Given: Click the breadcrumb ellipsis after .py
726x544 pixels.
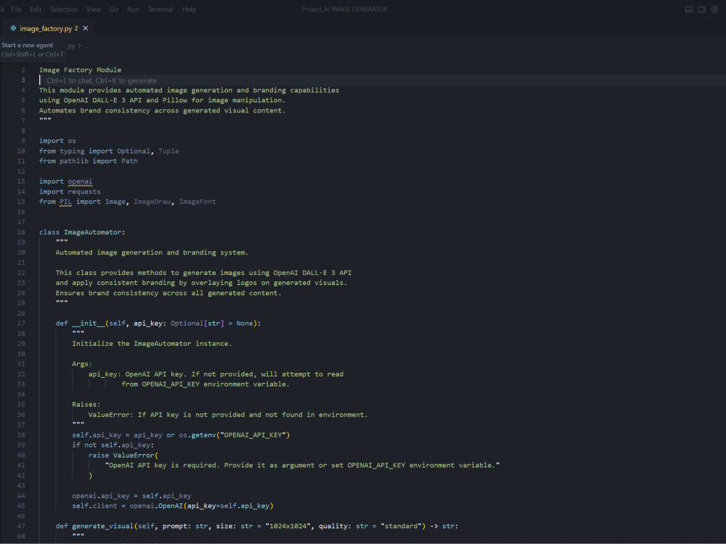Looking at the screenshot, I should point(86,46).
